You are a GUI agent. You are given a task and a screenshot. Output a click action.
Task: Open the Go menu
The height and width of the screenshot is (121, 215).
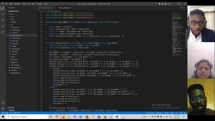point(29,4)
